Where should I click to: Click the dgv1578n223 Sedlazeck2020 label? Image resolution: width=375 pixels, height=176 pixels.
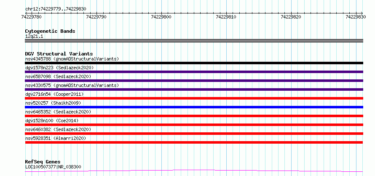coord(59,68)
